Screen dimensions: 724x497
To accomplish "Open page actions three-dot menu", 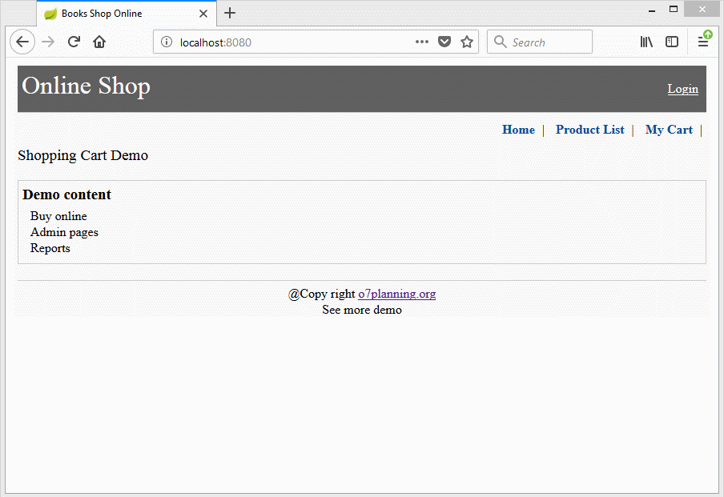I will point(421,42).
